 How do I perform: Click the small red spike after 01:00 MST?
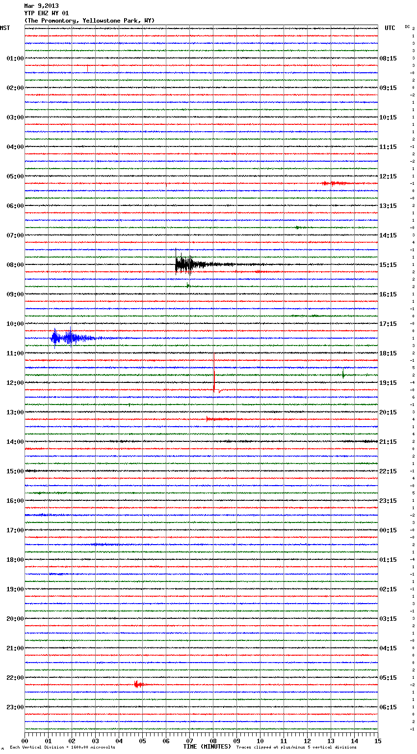(88, 68)
